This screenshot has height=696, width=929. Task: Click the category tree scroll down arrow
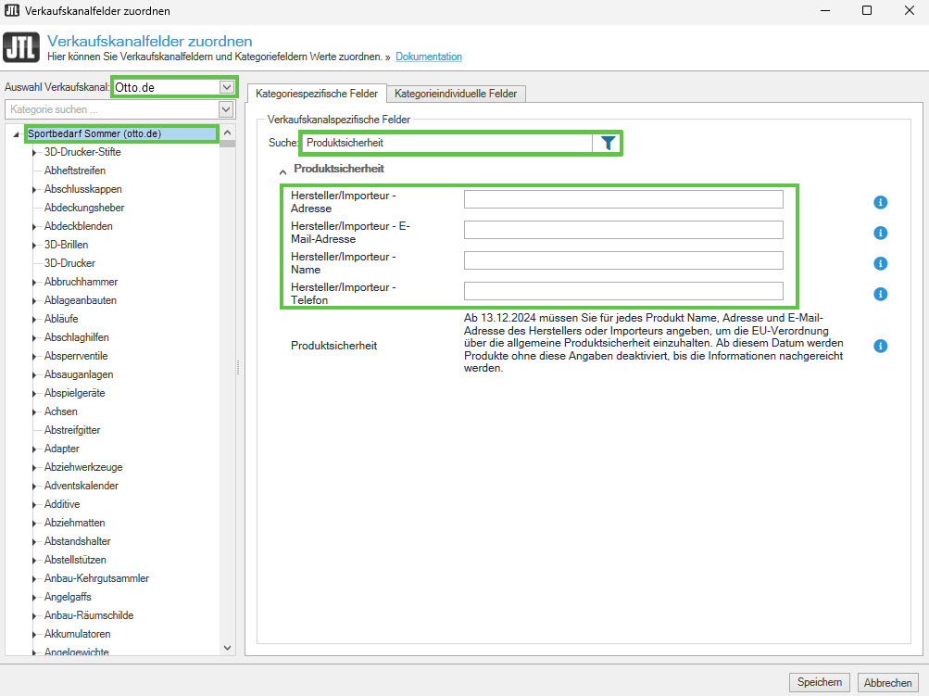click(x=228, y=649)
